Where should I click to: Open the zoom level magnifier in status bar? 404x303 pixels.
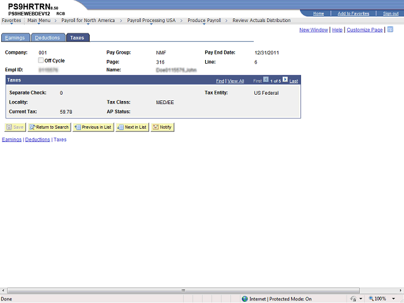[371, 299]
